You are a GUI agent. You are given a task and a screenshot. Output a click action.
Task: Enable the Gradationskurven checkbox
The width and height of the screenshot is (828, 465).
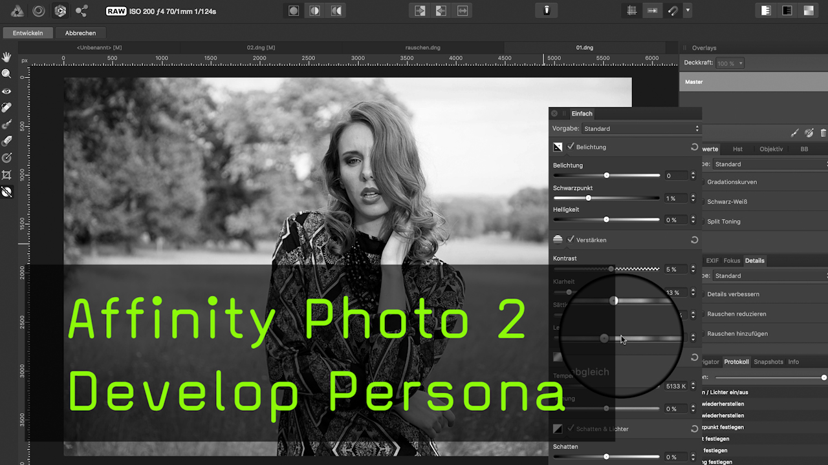703,182
